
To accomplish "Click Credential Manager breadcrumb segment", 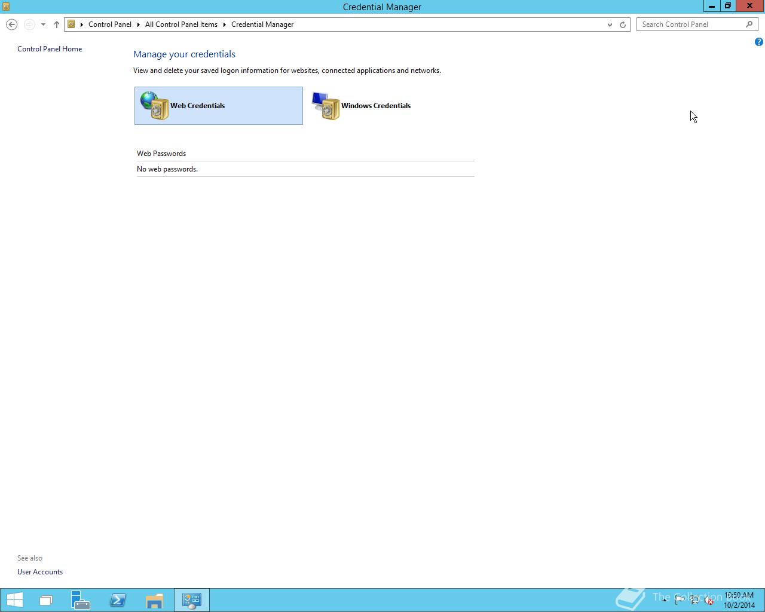I will pyautogui.click(x=262, y=25).
